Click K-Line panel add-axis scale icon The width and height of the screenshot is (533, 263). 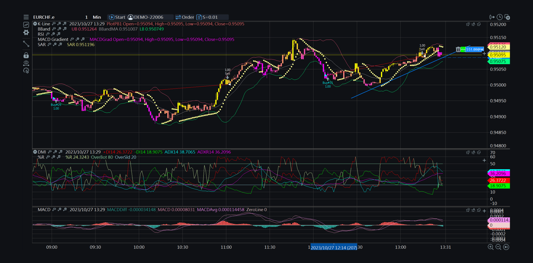[468, 24]
